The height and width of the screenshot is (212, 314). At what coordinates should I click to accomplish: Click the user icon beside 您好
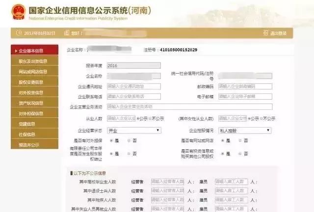pos(66,33)
